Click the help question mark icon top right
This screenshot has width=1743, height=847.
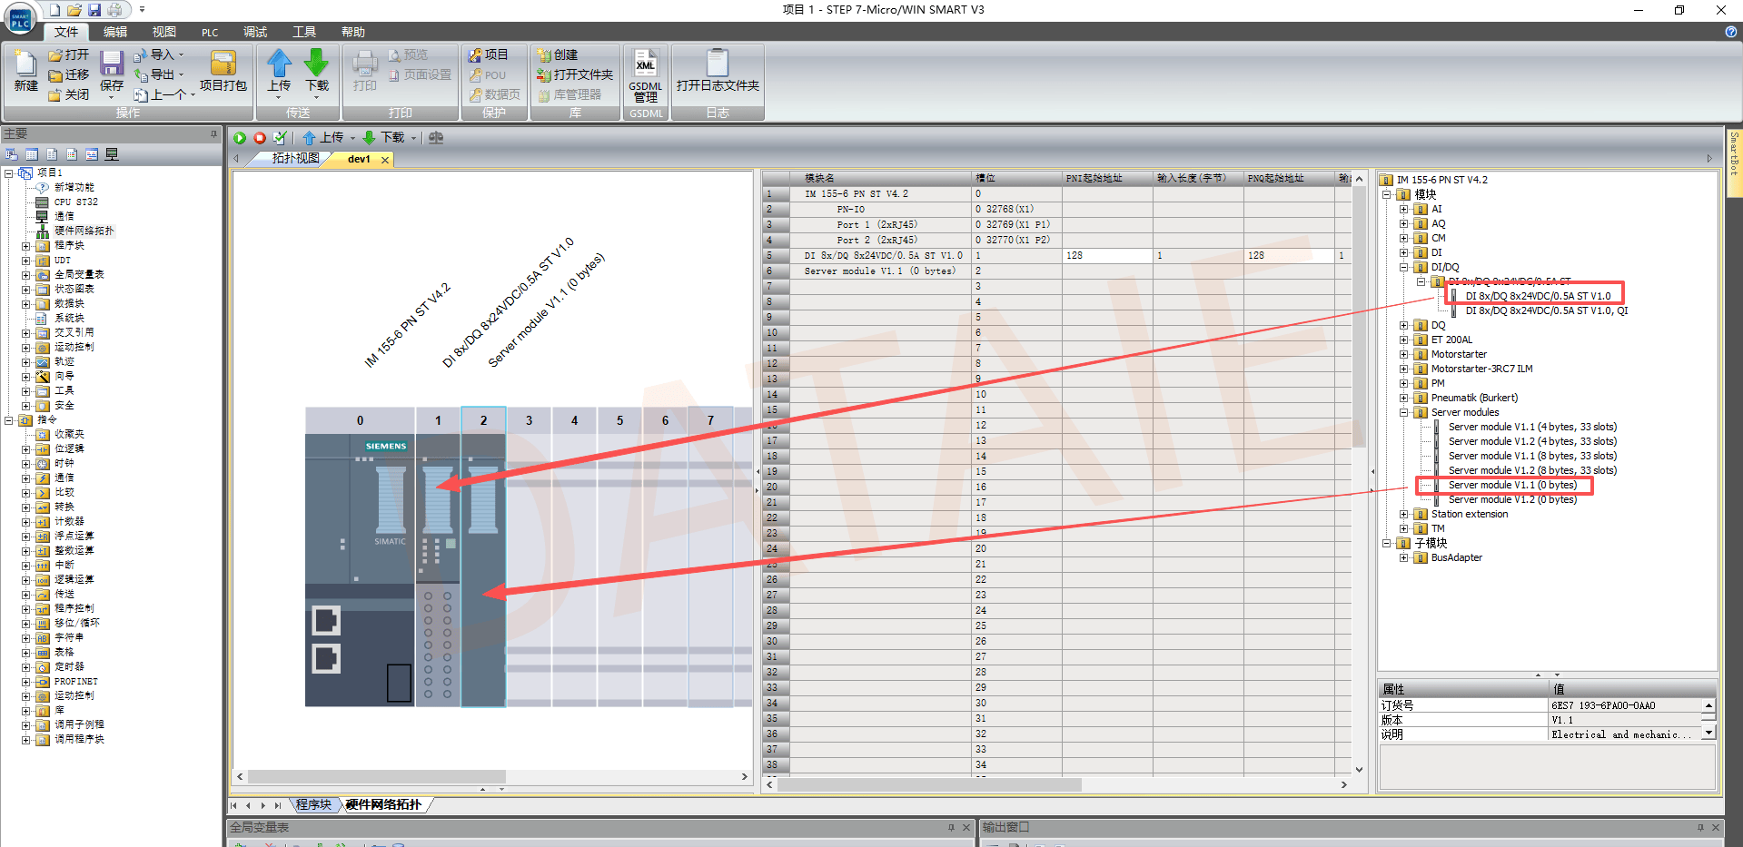(x=1731, y=32)
